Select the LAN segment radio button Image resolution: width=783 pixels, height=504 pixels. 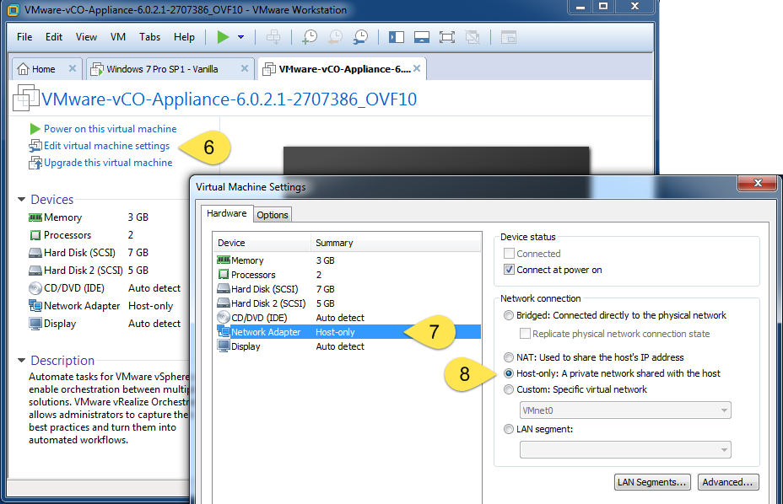508,429
